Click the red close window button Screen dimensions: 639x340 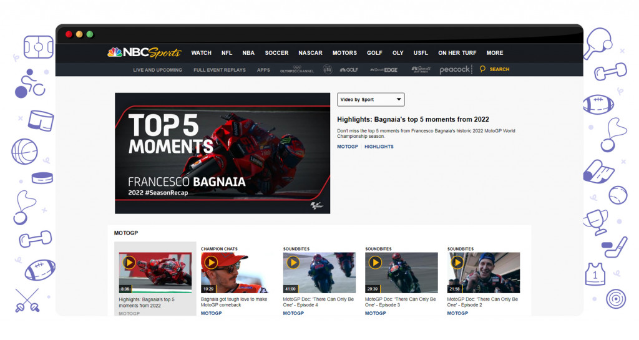(69, 34)
